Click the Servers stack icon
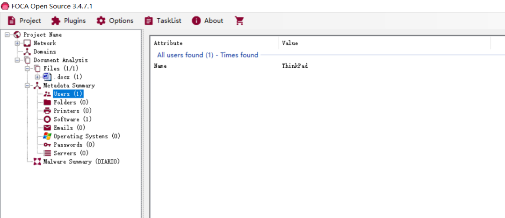 [47, 153]
